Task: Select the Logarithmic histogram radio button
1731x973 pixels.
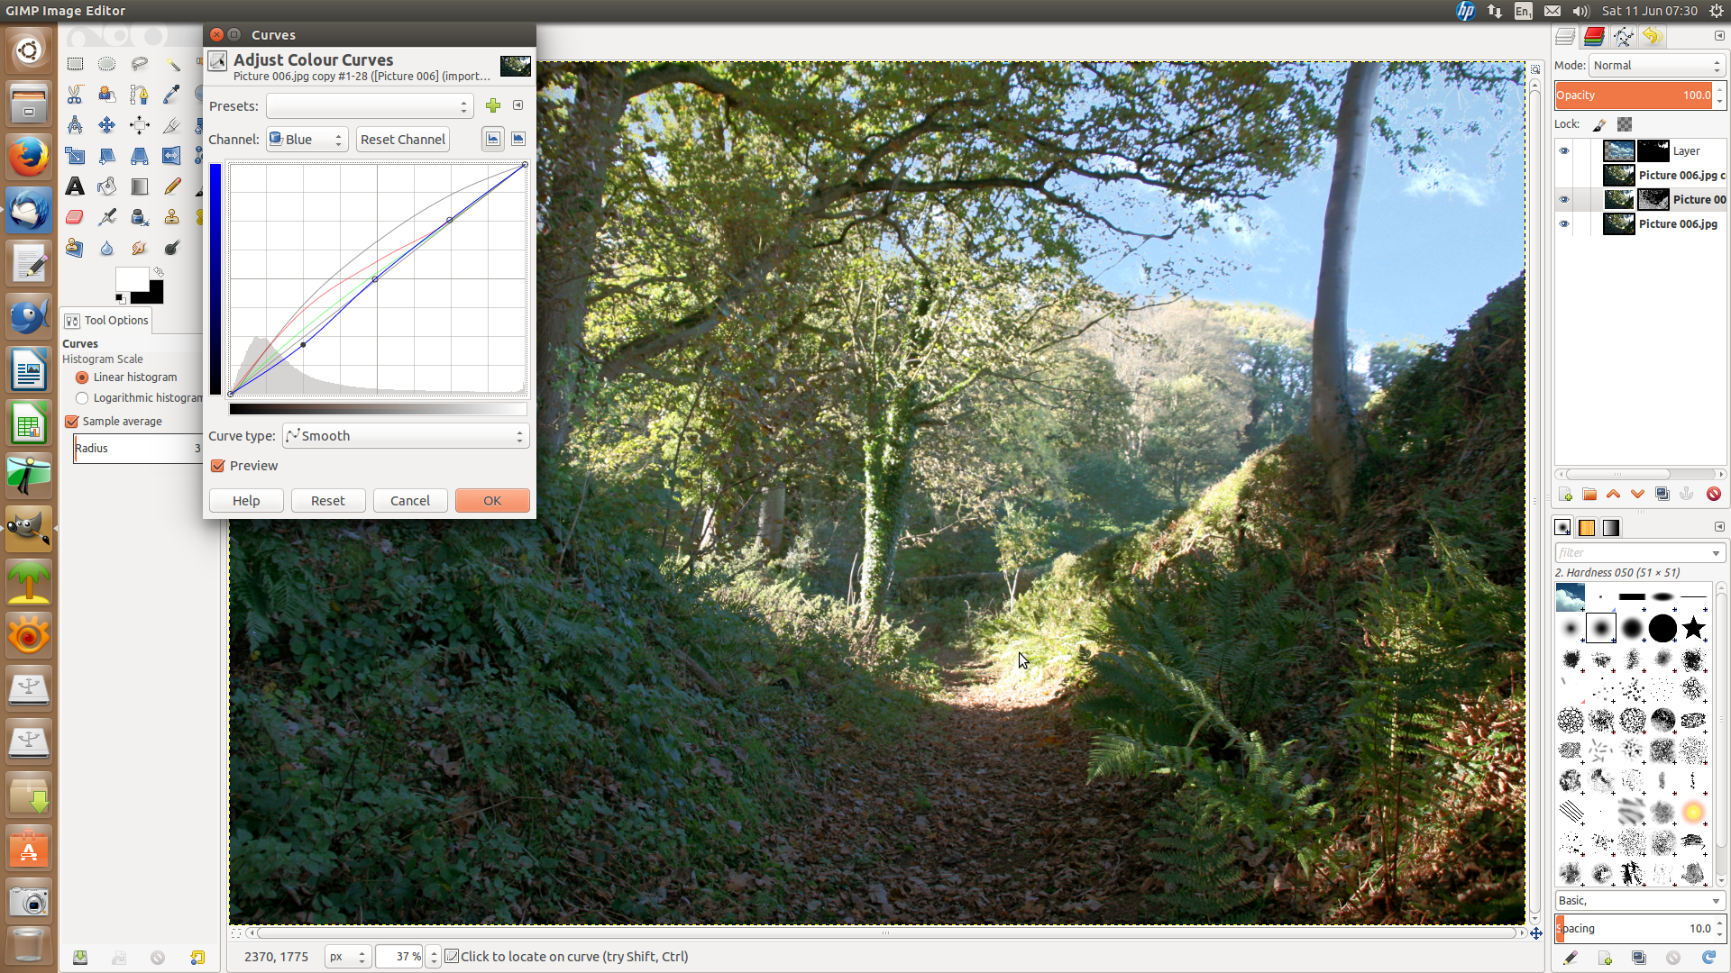Action: click(x=82, y=398)
